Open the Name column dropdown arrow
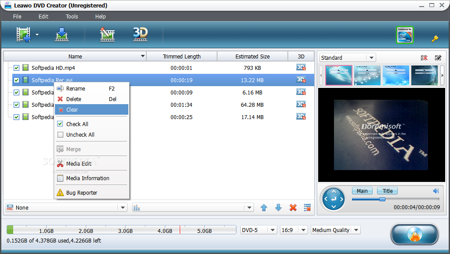Viewport: 450px width, 254px height. point(143,56)
